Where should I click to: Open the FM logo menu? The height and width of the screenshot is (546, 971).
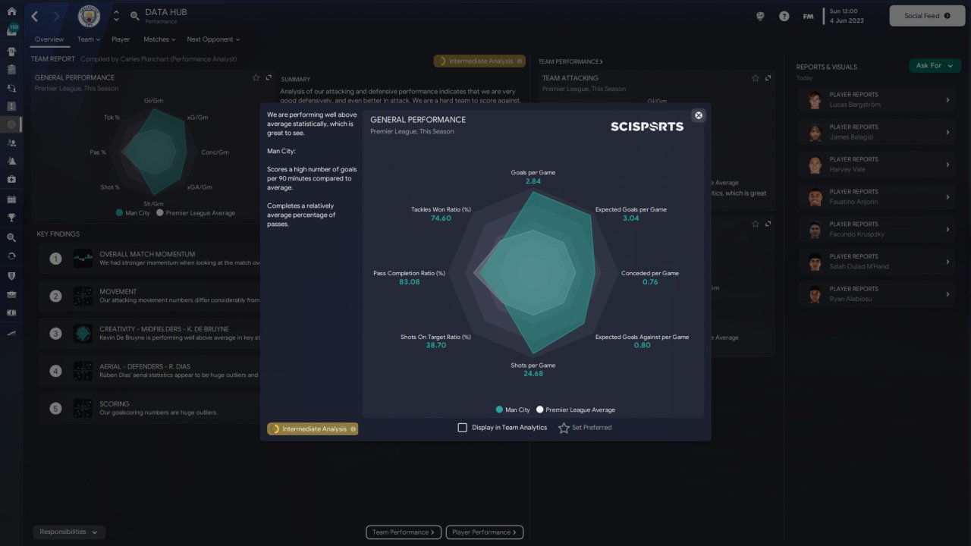pos(808,16)
